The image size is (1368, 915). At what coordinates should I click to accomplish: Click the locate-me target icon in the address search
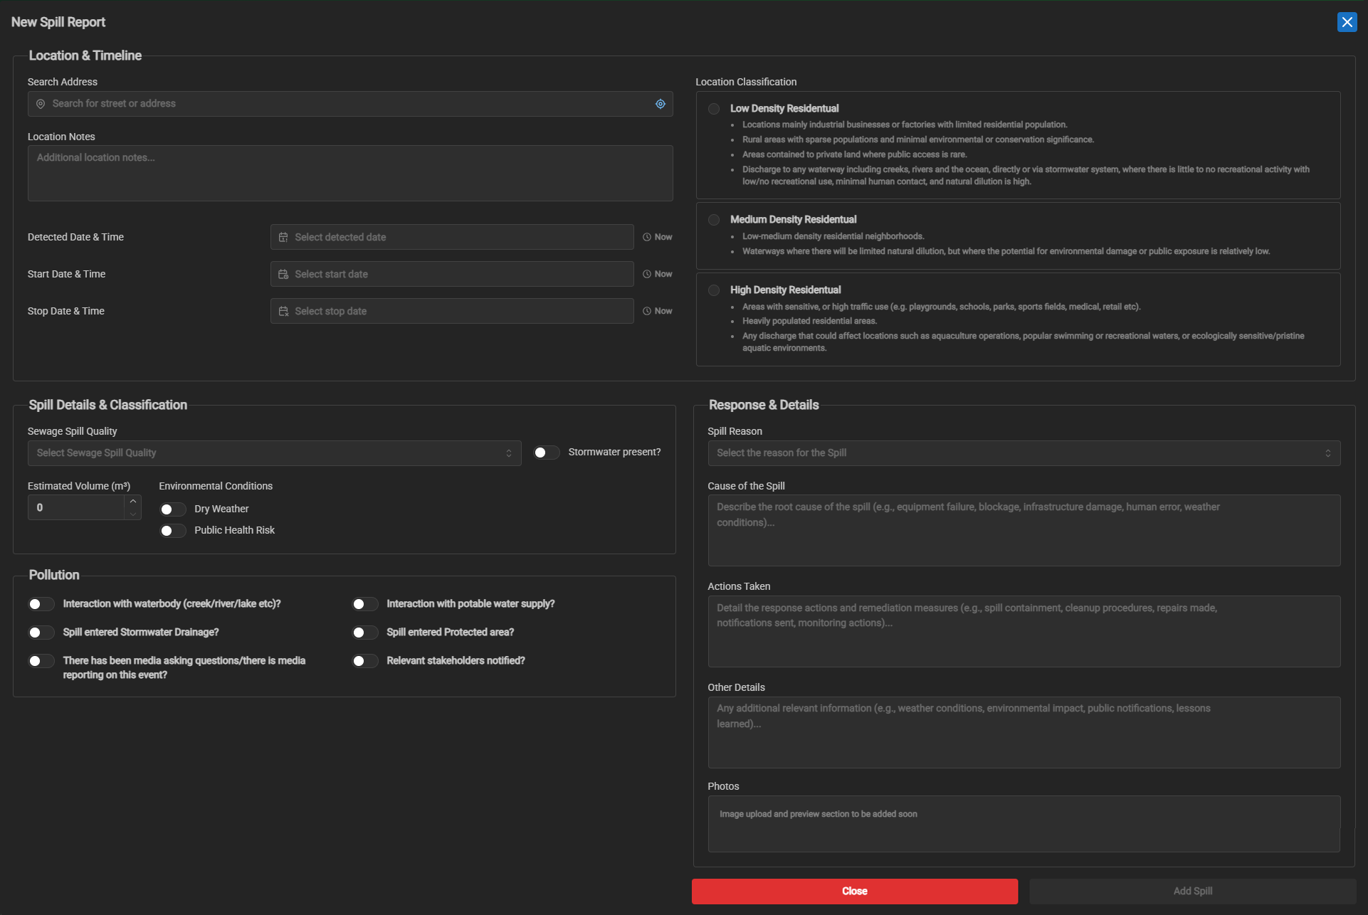pyautogui.click(x=660, y=104)
